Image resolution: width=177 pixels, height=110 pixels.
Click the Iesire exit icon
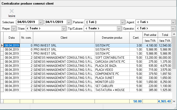point(12,11)
